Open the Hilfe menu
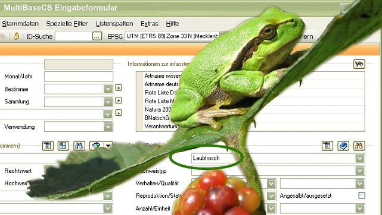 click(x=172, y=24)
